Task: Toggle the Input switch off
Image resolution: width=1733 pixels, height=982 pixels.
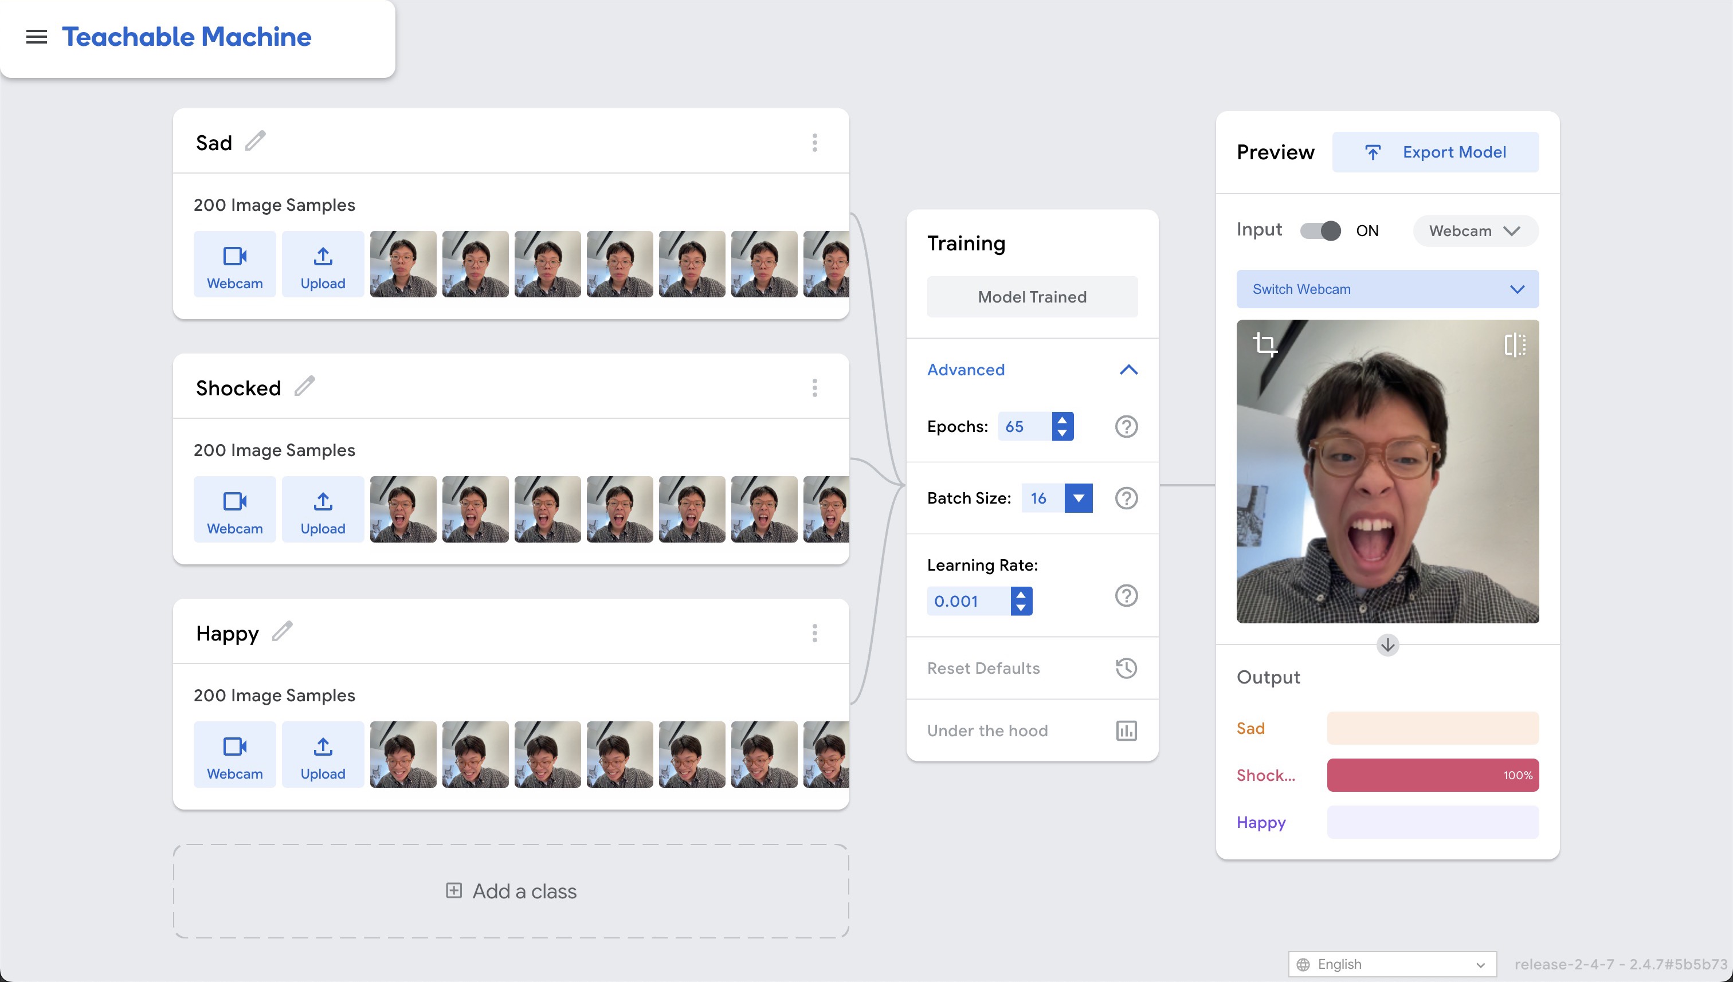Action: tap(1321, 231)
